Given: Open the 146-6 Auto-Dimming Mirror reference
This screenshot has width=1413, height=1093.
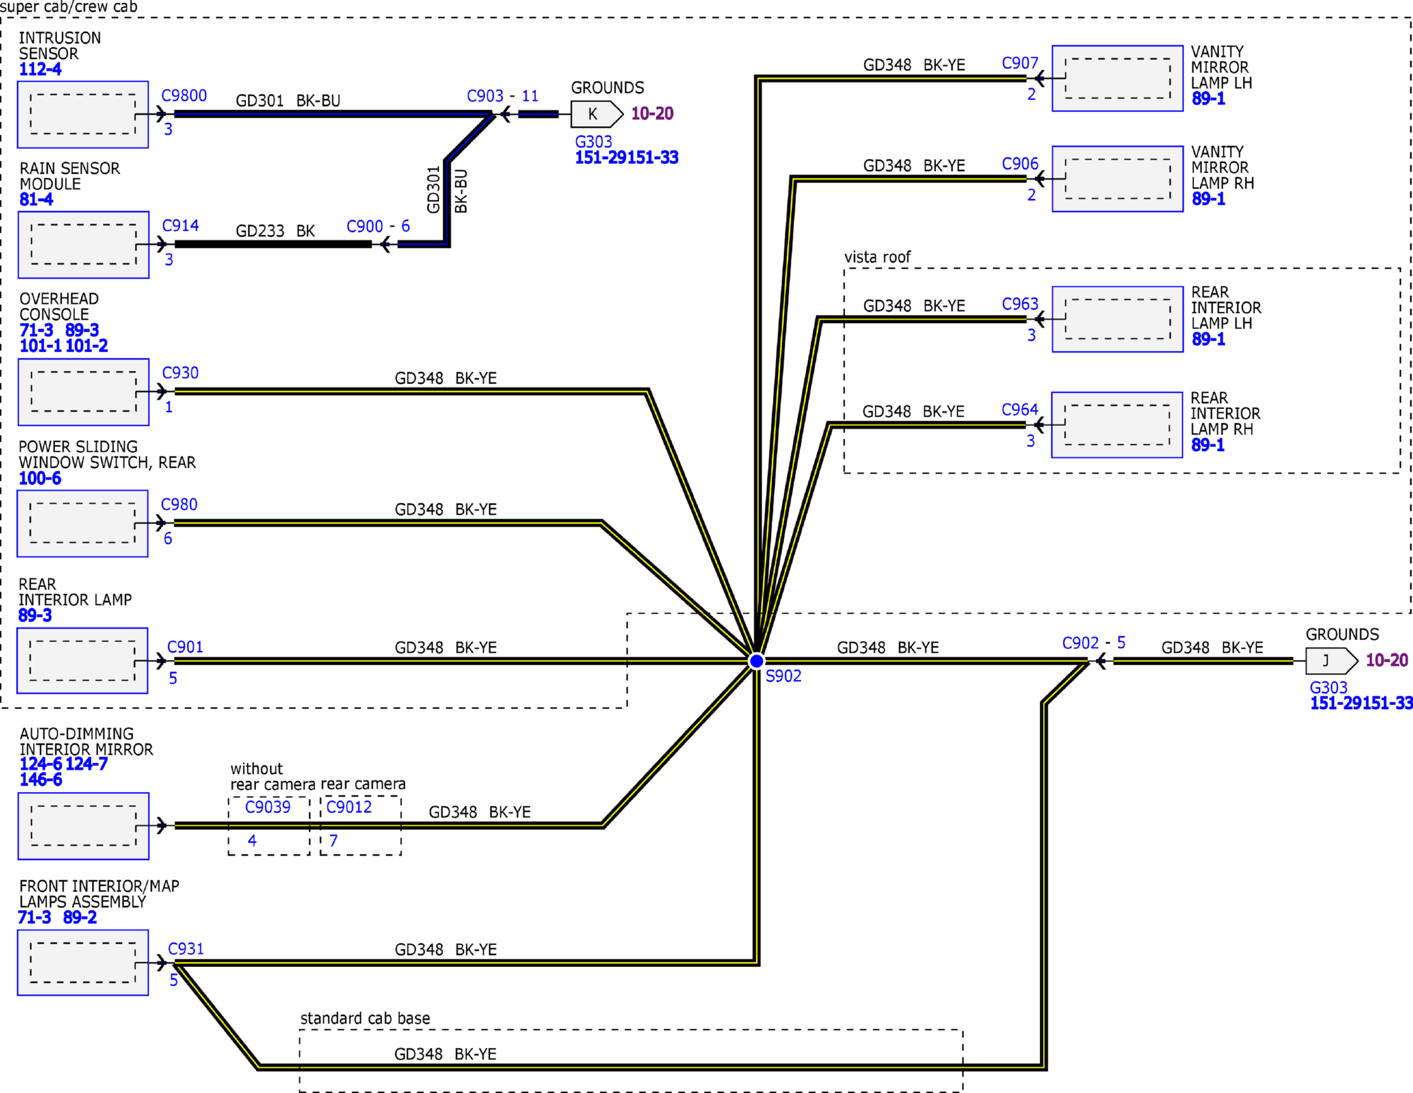Looking at the screenshot, I should click(x=40, y=781).
